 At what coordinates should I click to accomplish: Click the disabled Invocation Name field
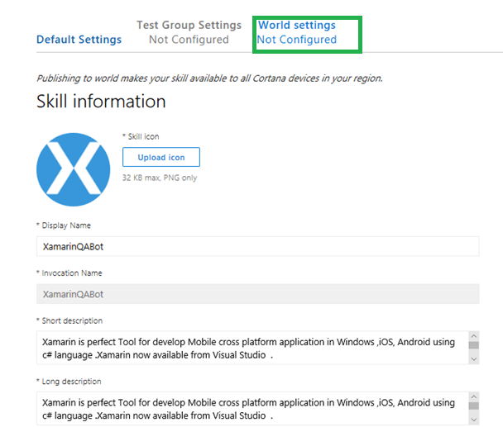[x=257, y=294]
